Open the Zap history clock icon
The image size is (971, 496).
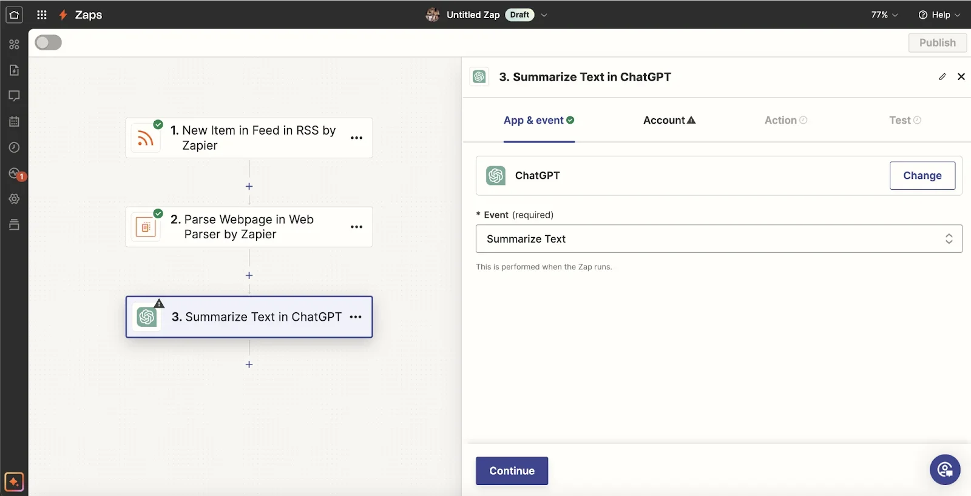pyautogui.click(x=14, y=147)
